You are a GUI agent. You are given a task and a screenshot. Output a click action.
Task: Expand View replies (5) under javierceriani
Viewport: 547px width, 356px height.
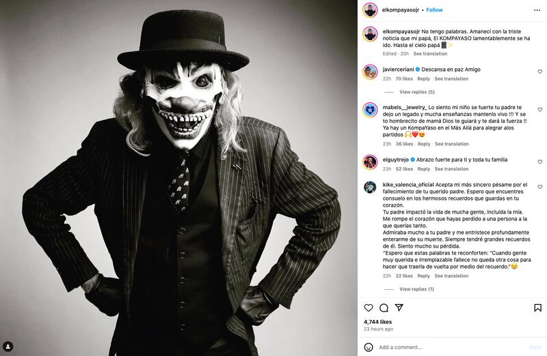[x=416, y=92]
